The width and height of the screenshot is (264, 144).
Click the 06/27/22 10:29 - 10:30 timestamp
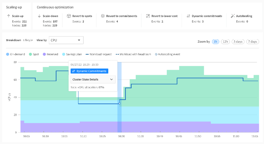84,65
